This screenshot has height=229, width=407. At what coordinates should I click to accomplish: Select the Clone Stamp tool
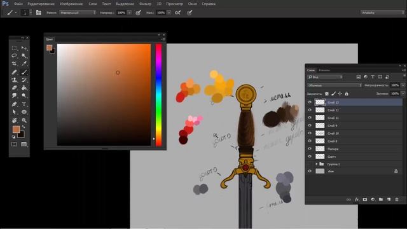coord(14,80)
